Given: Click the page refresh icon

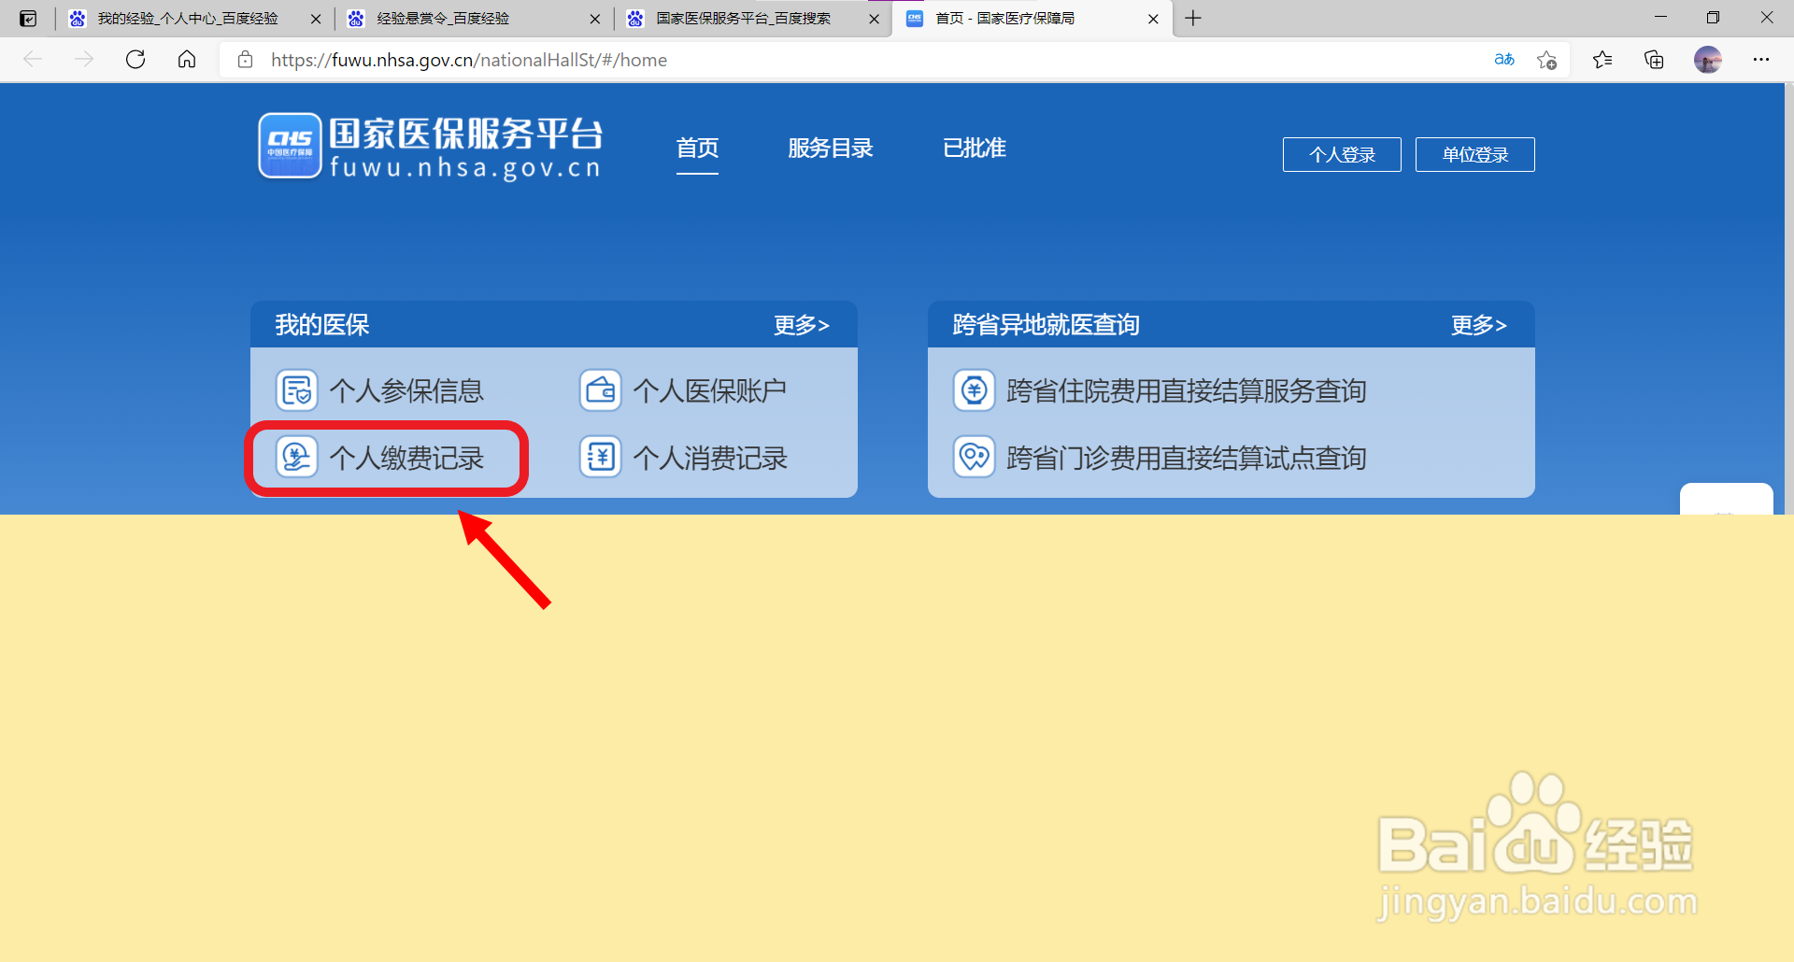Looking at the screenshot, I should tap(135, 59).
